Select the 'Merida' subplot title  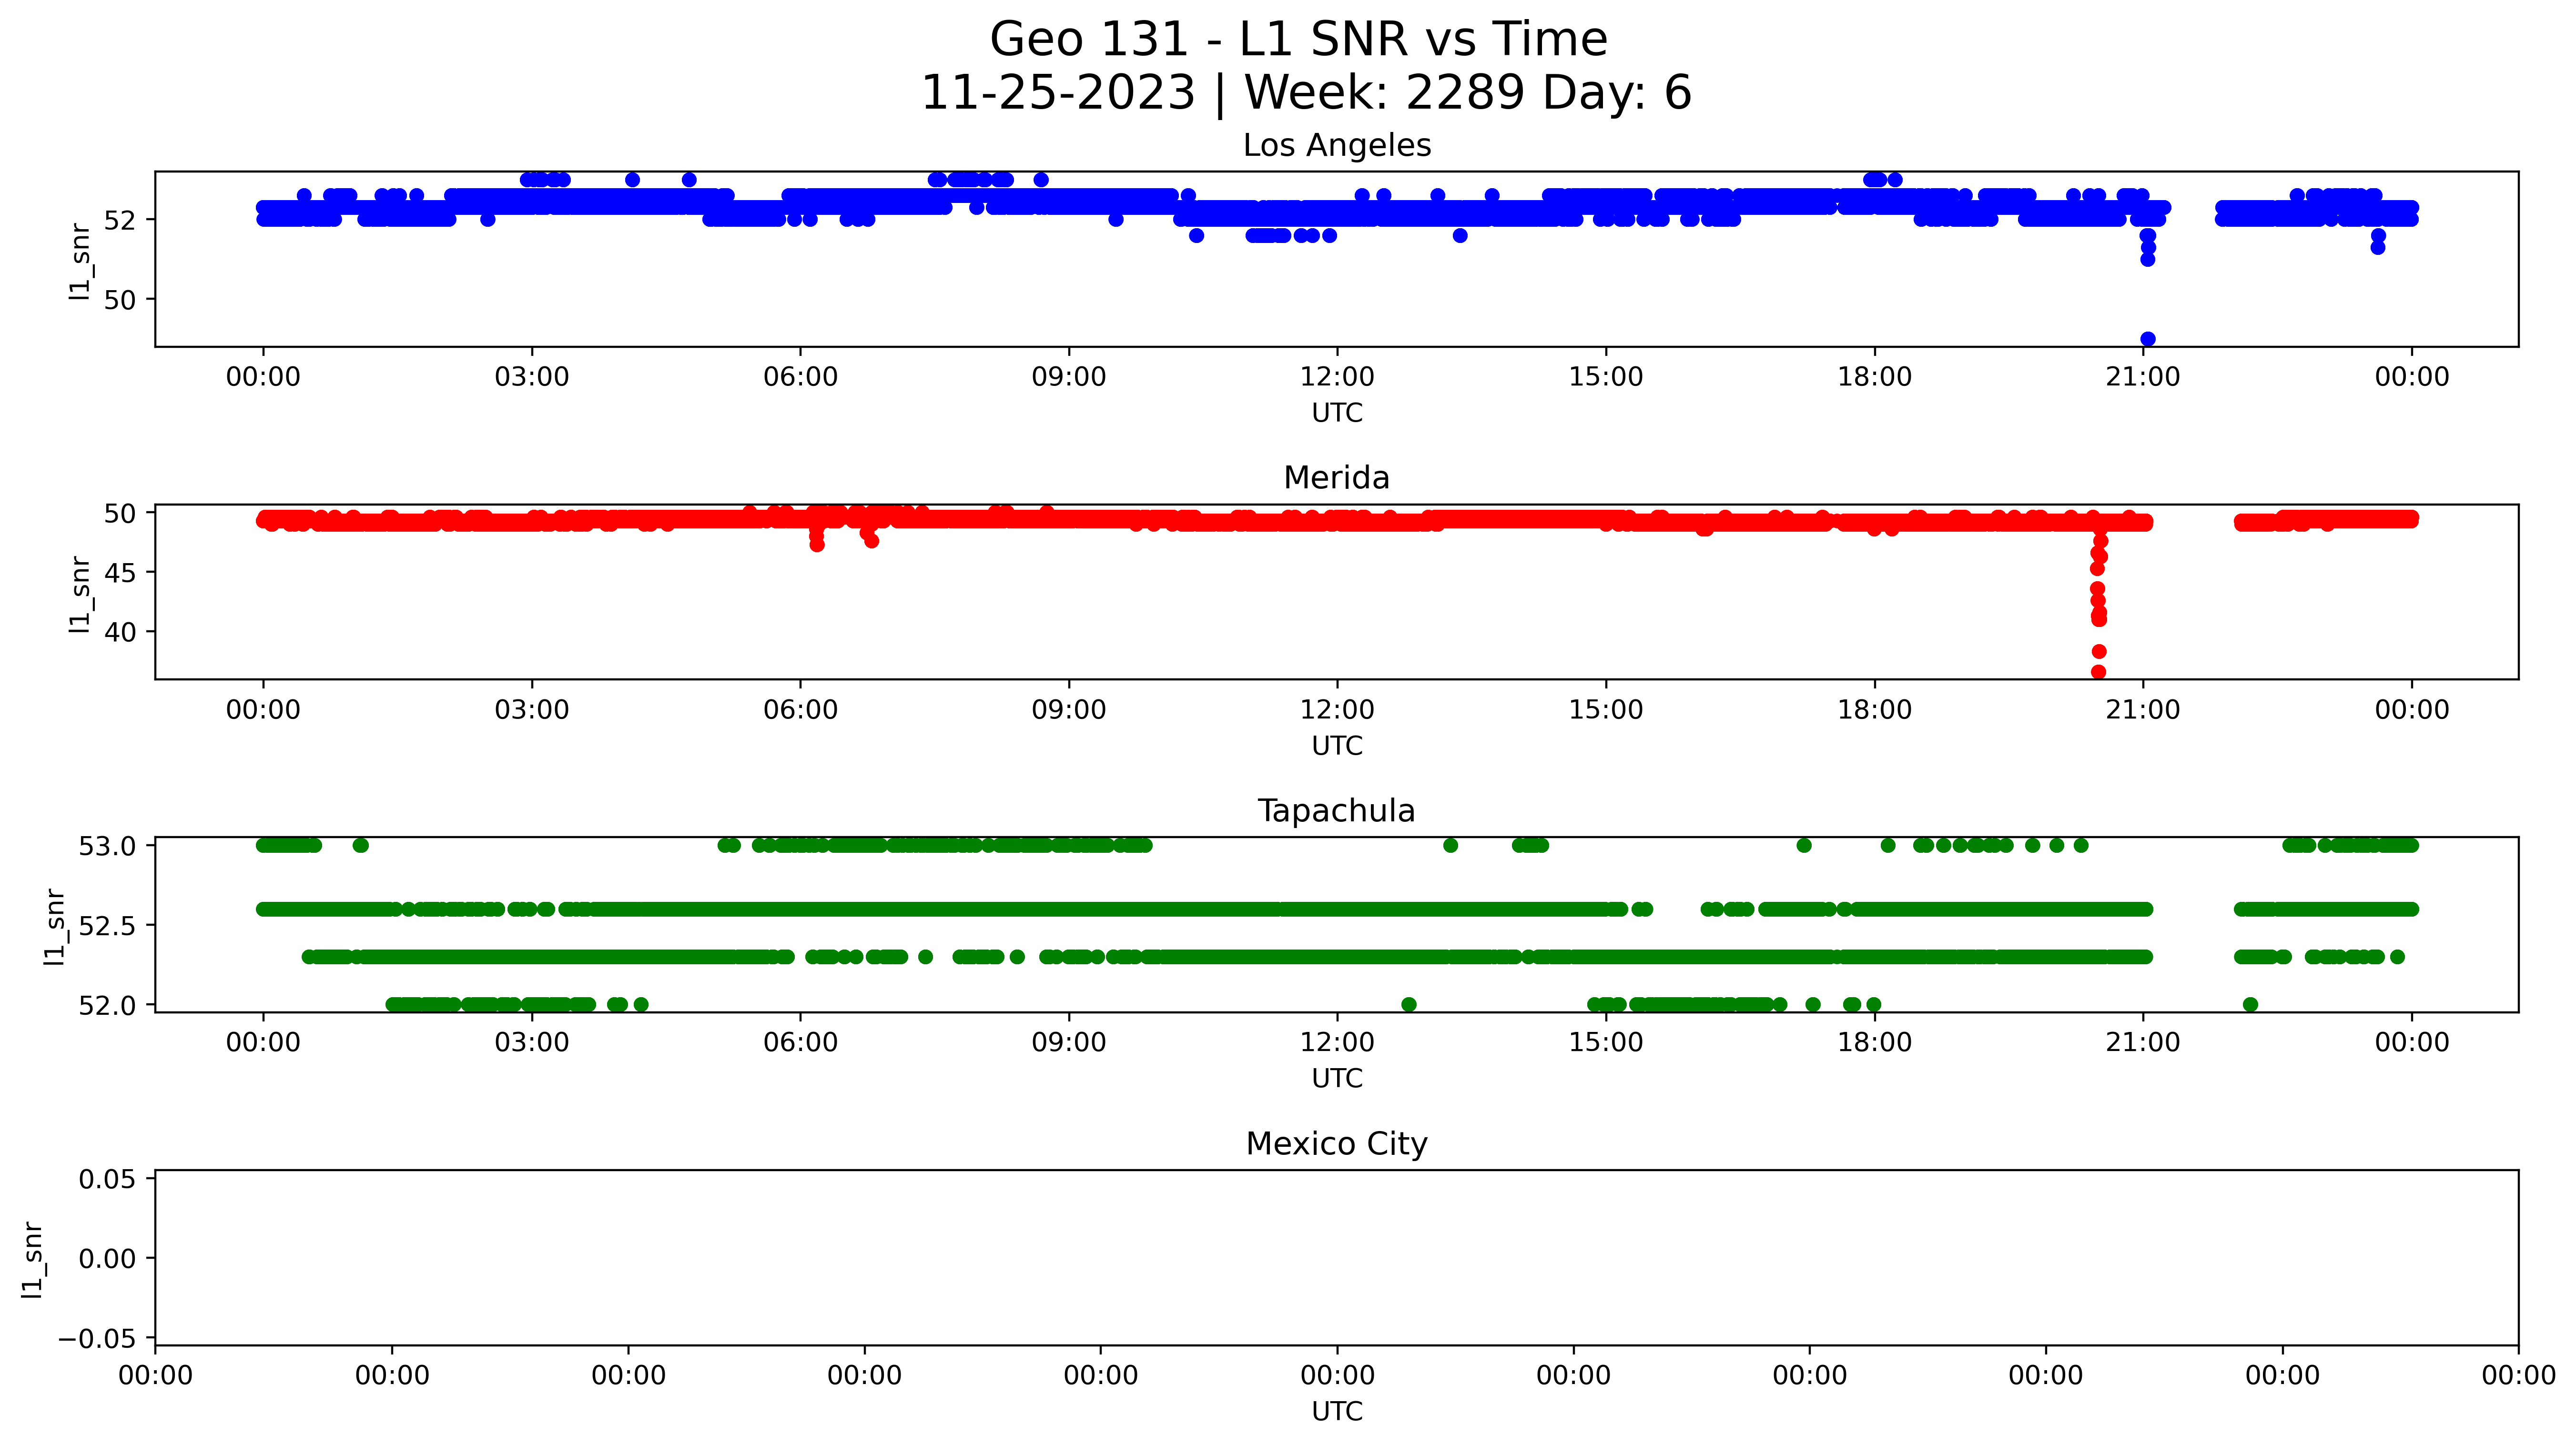1337,478
